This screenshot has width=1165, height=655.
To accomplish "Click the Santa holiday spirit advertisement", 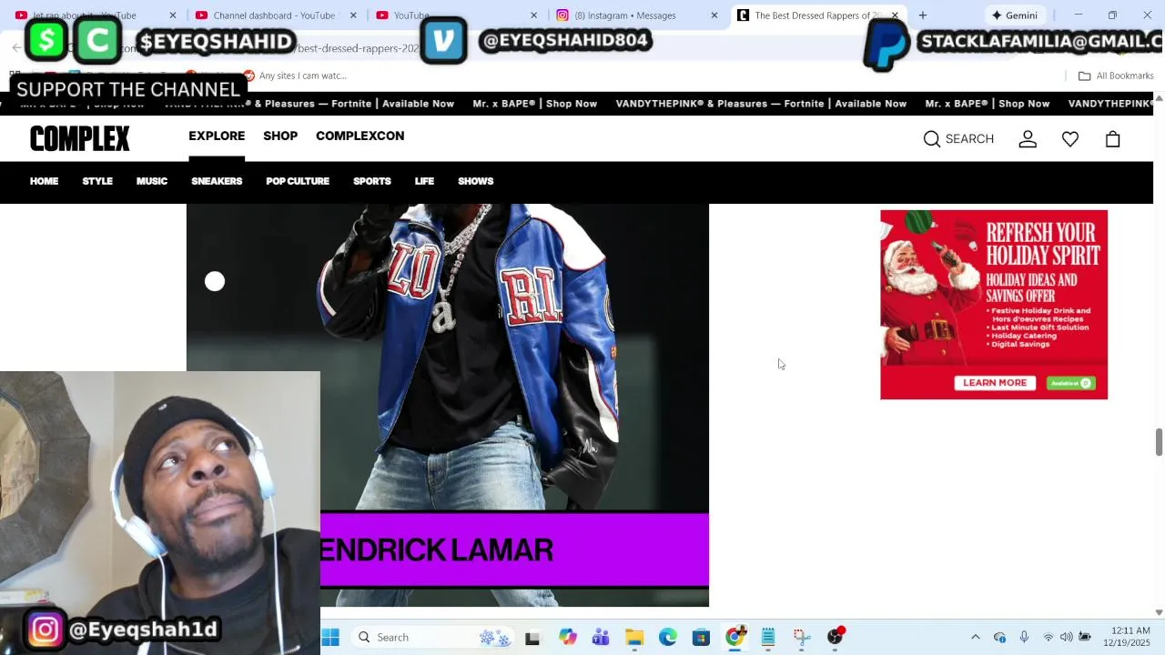I will (x=994, y=304).
